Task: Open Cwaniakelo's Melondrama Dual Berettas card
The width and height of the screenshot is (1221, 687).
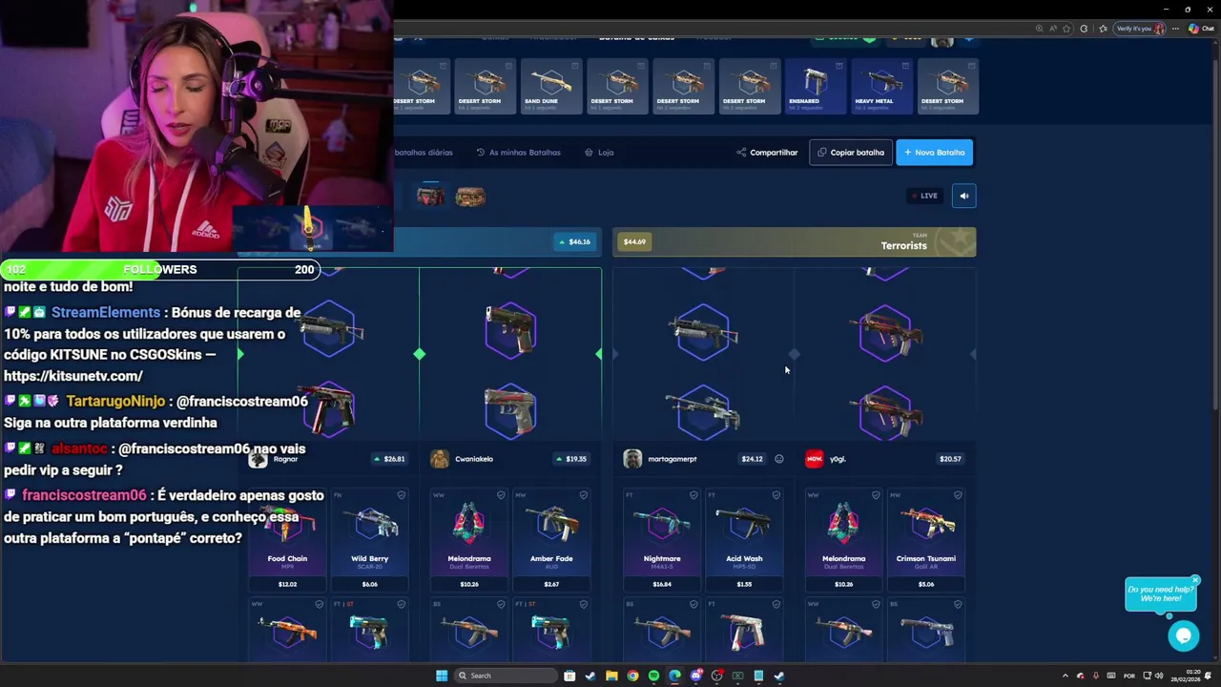Action: coord(469,541)
